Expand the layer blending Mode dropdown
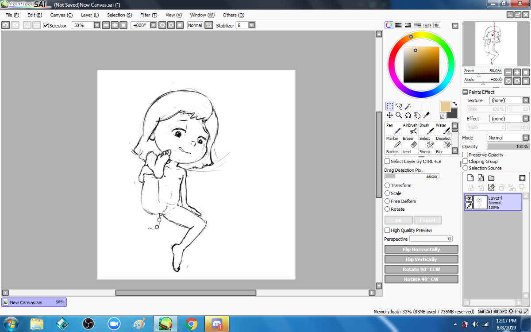 (x=526, y=138)
